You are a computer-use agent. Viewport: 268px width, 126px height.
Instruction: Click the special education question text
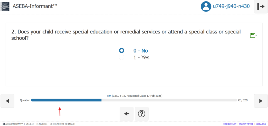pyautogui.click(x=126, y=35)
